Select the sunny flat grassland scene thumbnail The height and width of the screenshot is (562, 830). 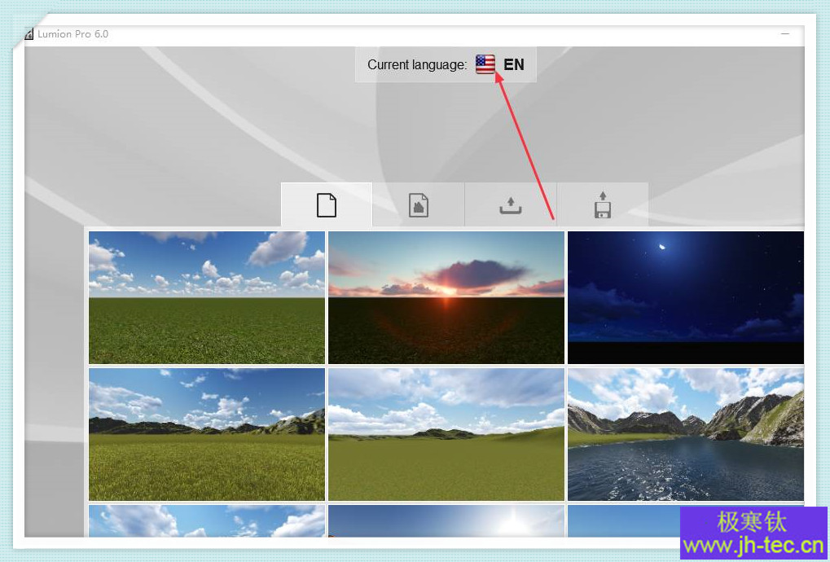207,297
